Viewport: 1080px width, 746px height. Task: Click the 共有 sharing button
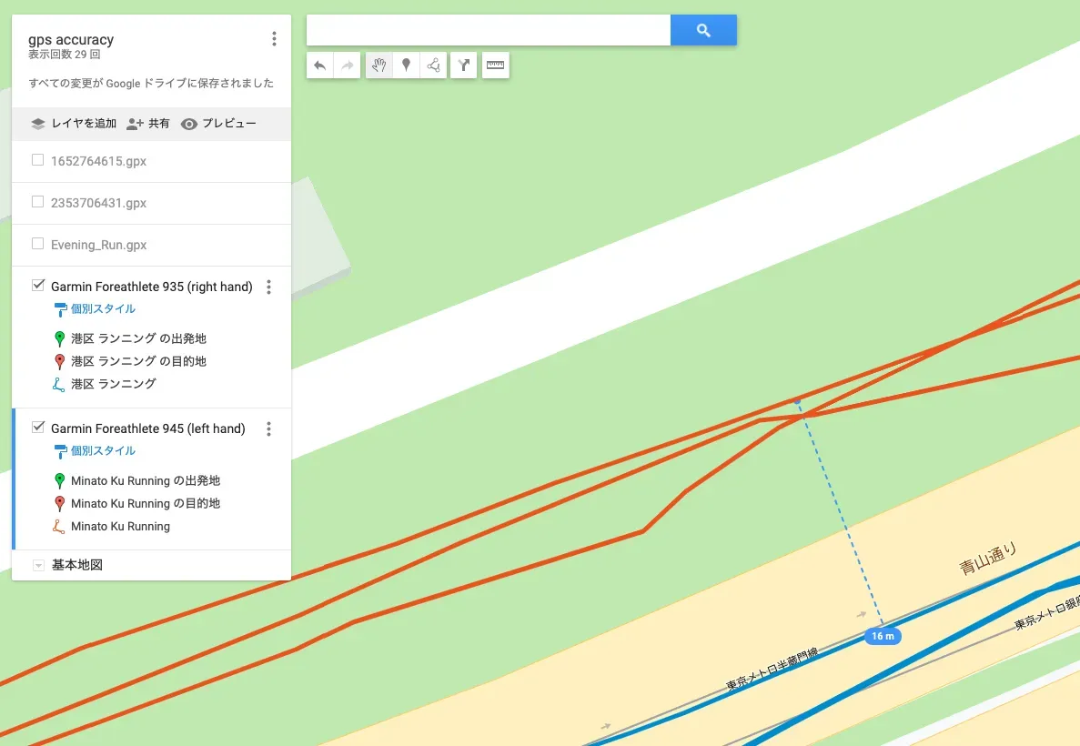151,122
